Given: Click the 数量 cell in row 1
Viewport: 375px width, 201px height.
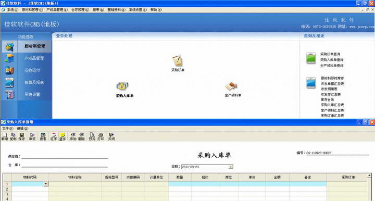Looking at the screenshot, I should [180, 184].
